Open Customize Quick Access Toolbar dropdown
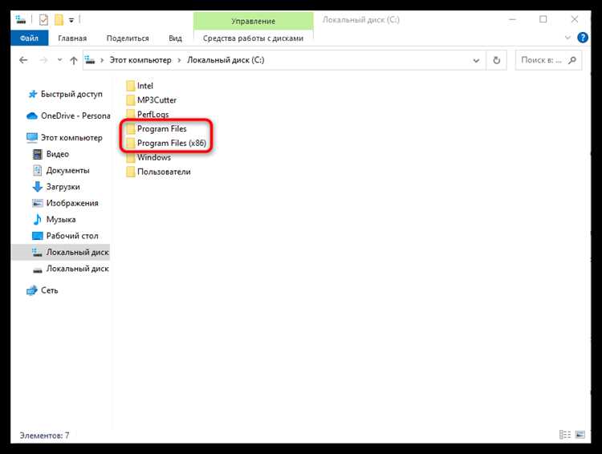This screenshot has width=602, height=454. click(71, 20)
